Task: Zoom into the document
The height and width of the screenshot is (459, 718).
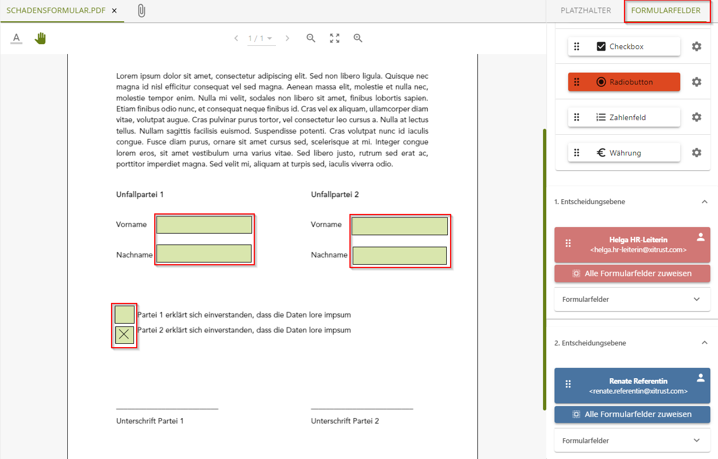Action: pos(358,38)
